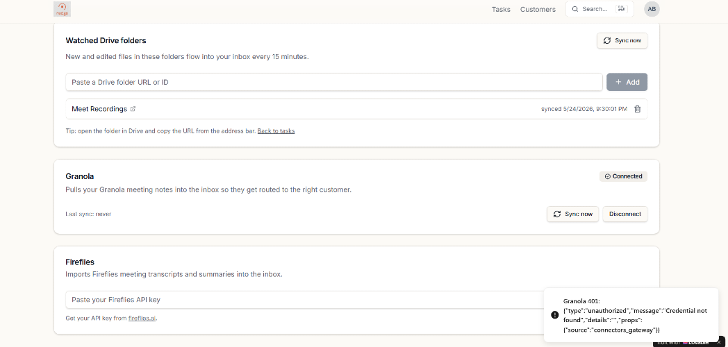
Task: Focus the top Search box
Action: pyautogui.click(x=599, y=9)
